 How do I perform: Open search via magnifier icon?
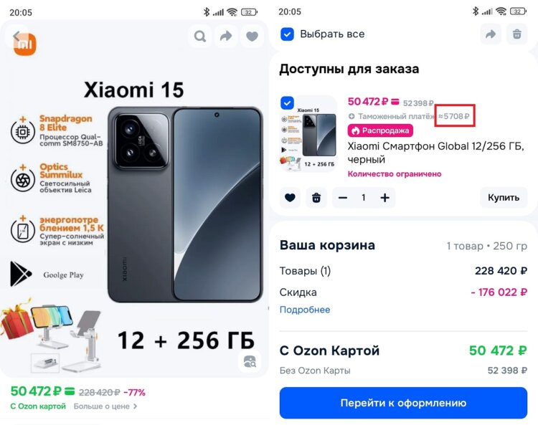tap(200, 36)
